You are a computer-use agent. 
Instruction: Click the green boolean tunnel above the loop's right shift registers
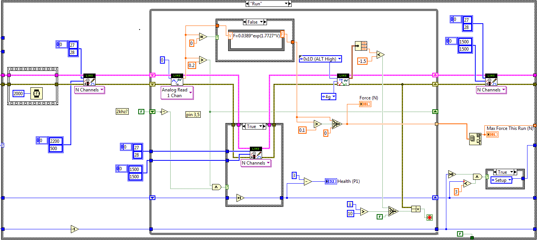(x=435, y=112)
